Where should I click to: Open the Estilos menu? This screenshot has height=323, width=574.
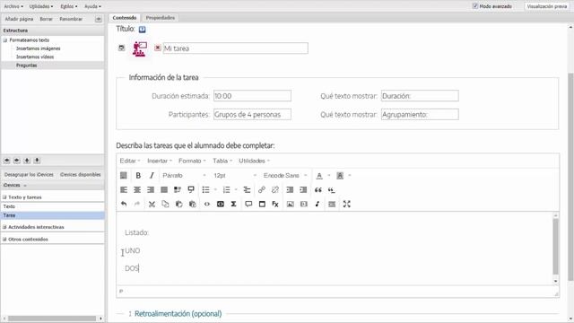pyautogui.click(x=69, y=6)
